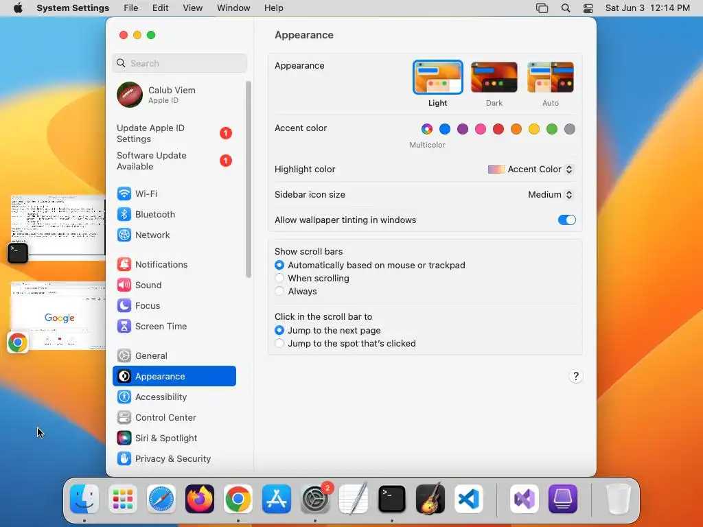Screen dimensions: 703x527
Task: Open the System Settings menu
Action: pos(73,8)
